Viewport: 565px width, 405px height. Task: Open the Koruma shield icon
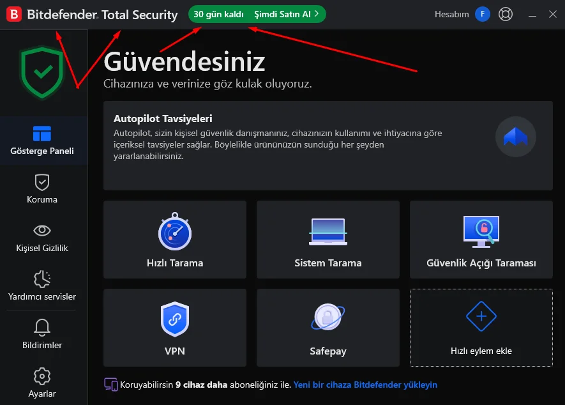pyautogui.click(x=42, y=182)
